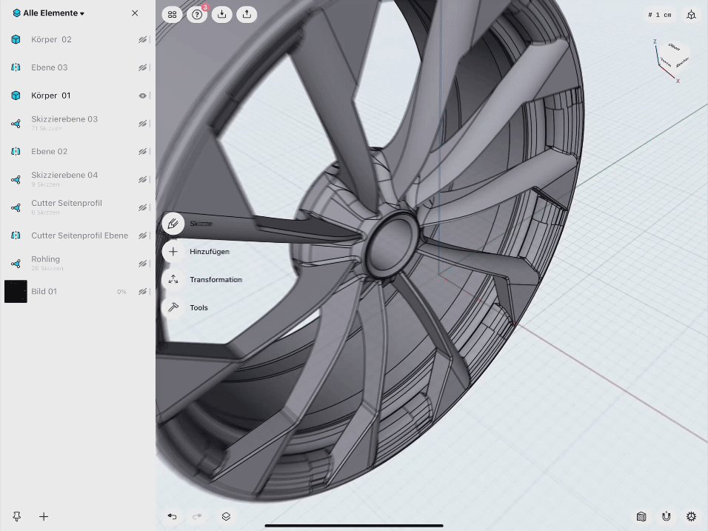The image size is (708, 531).
Task: Toggle the visual style cube icon
Action: coord(641,516)
